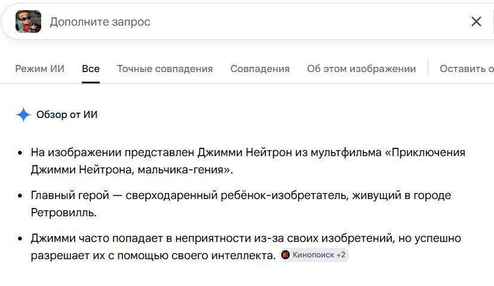
Task: Click the bullet about Джимми часто попадает в неприятности
Action: tap(246, 247)
